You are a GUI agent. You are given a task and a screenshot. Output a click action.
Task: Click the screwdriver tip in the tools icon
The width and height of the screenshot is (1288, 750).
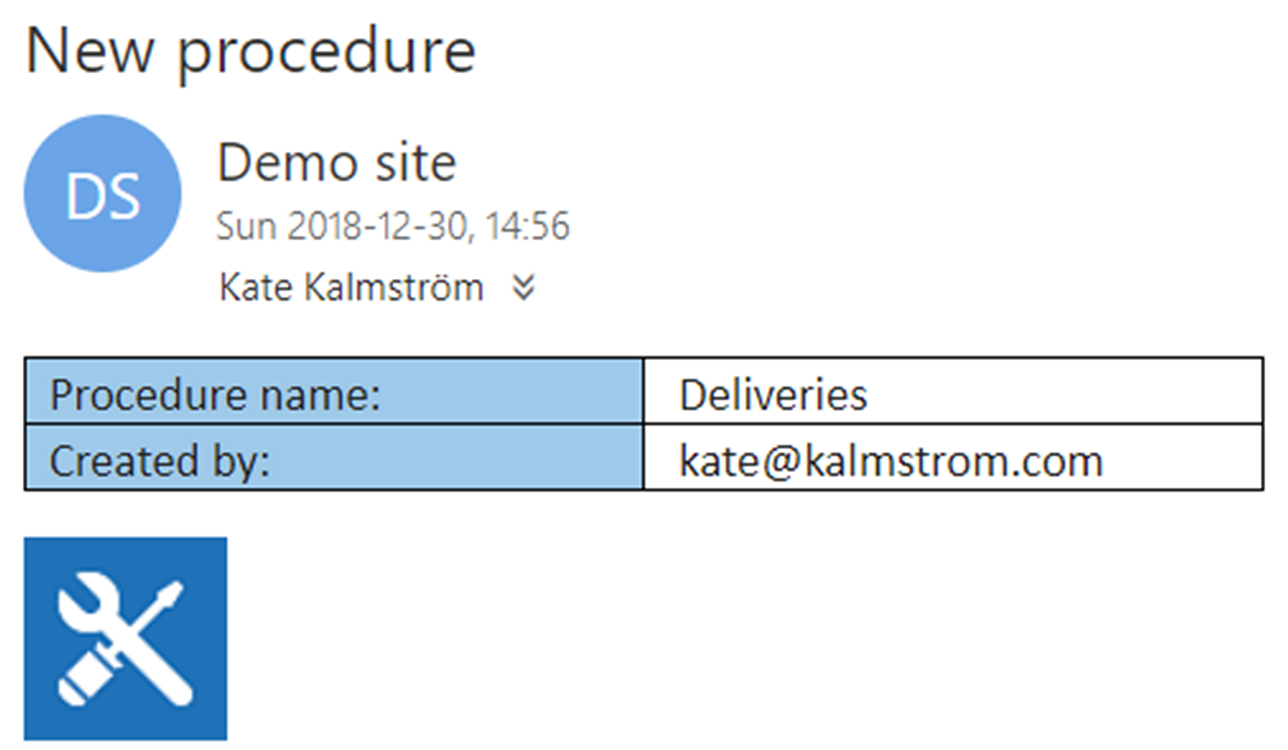170,595
